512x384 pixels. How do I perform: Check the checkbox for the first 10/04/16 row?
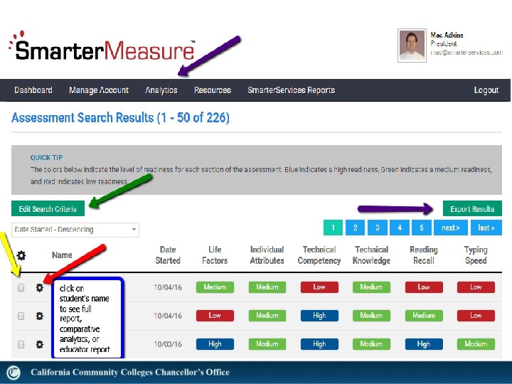click(x=21, y=287)
